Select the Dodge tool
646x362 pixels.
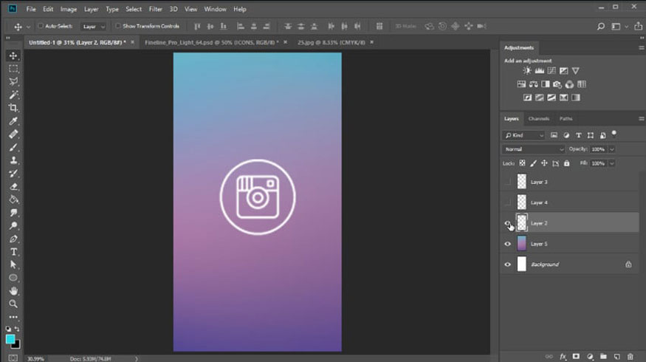[x=13, y=226]
